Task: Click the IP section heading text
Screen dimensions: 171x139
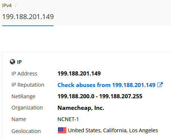Action: (x=19, y=62)
